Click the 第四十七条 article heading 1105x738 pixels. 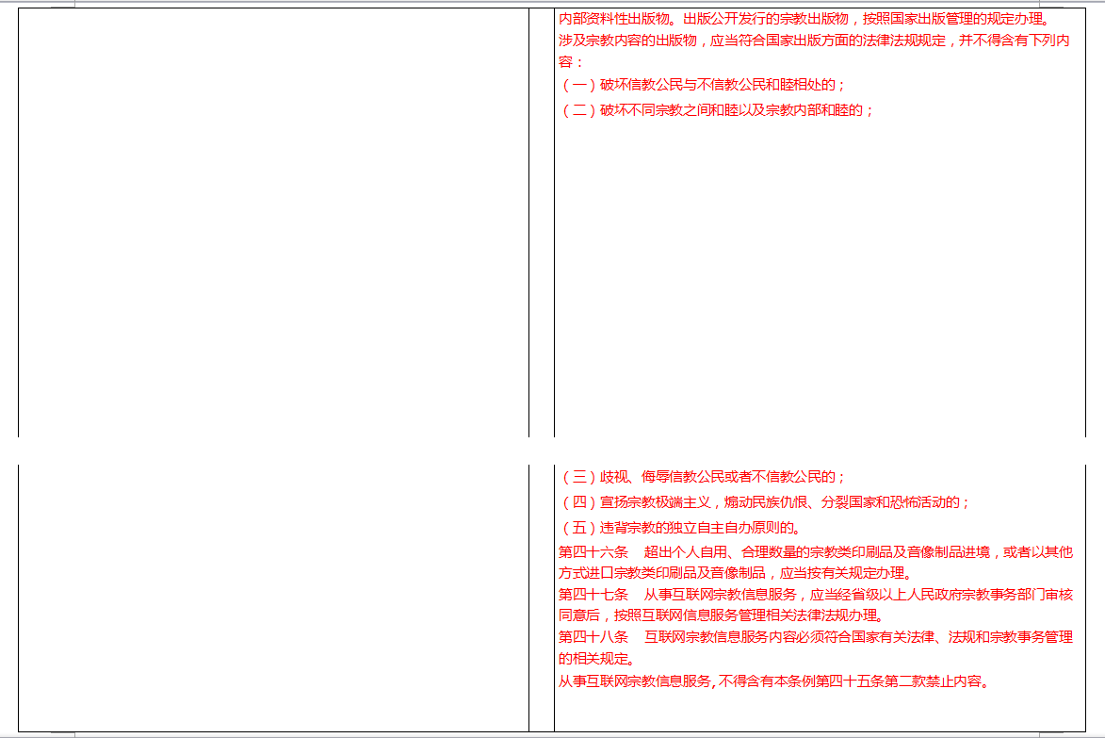593,595
